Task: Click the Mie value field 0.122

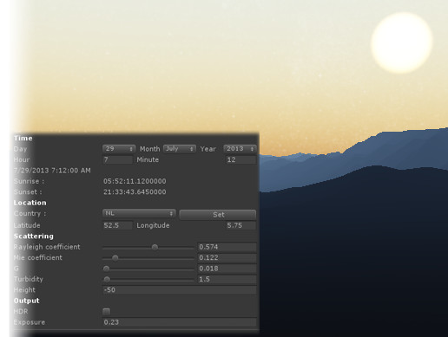Action: point(227,257)
